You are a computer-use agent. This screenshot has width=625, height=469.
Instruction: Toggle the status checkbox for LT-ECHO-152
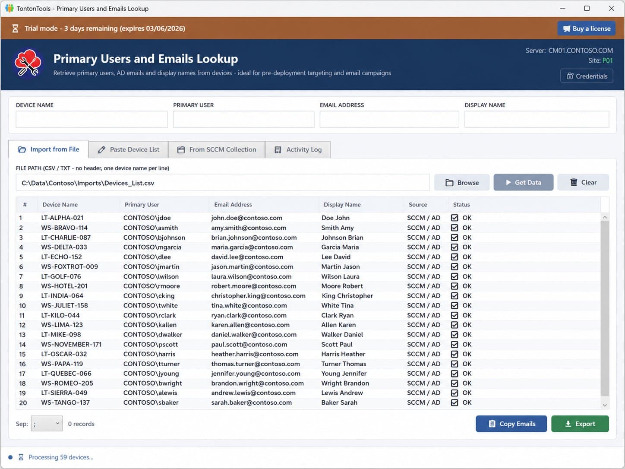tap(455, 257)
